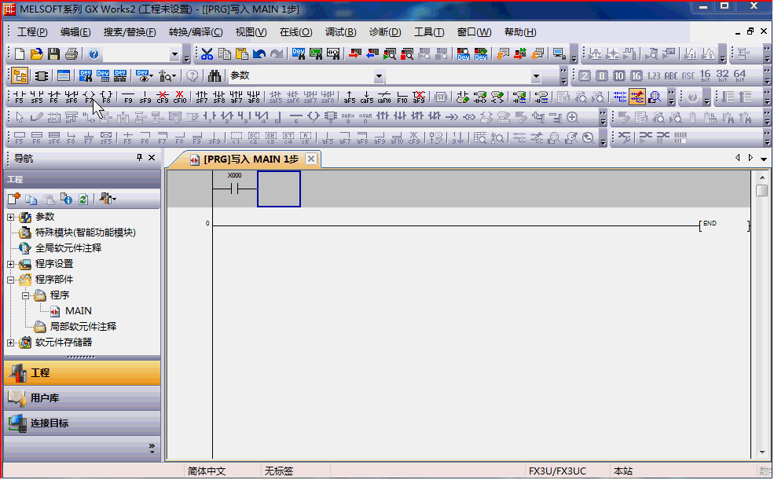Insert output coil F7
The image size is (774, 480).
pos(89,97)
